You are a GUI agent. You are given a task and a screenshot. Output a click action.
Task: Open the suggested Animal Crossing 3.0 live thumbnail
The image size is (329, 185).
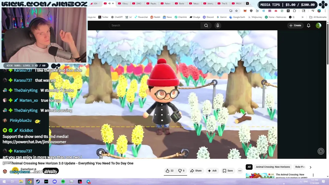[x=260, y=176]
